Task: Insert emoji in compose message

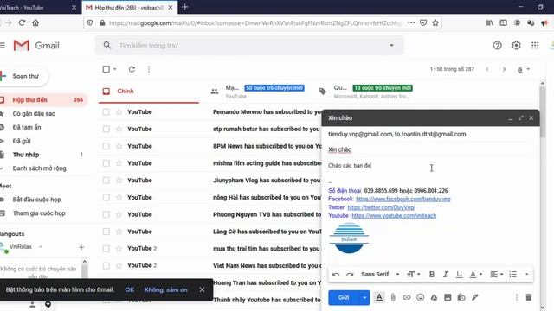Action: point(420,297)
